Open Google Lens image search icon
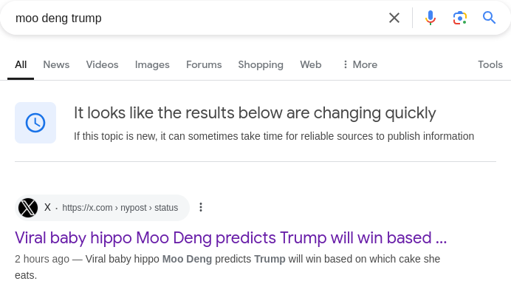 click(459, 18)
